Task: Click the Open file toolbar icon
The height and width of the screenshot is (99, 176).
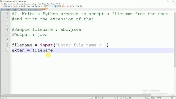Action: click(4, 6)
